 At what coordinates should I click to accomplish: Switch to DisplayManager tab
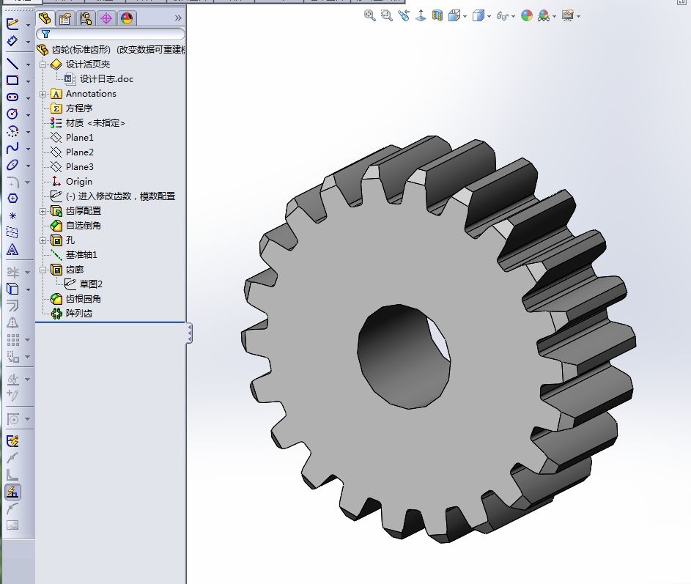[127, 18]
